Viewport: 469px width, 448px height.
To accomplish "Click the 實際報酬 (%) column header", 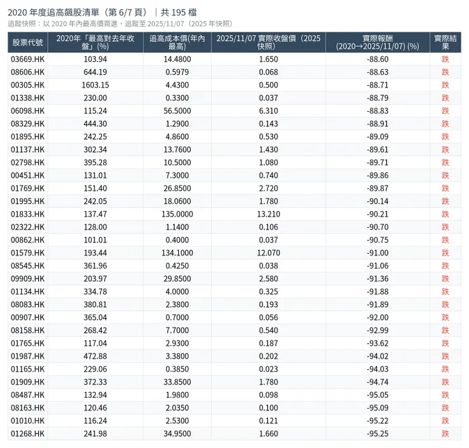I will [x=378, y=43].
